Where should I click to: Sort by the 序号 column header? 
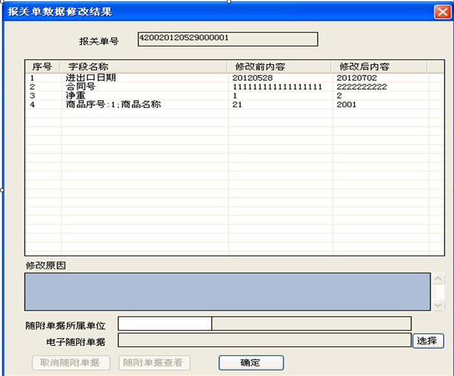pyautogui.click(x=42, y=67)
